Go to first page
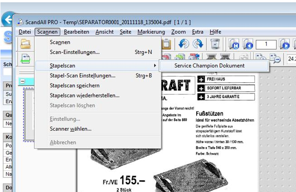296x192 pixels. (234, 44)
